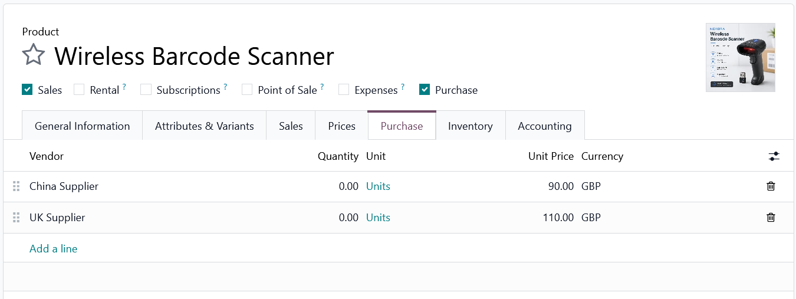Sort by the Vendor column header
The width and height of the screenshot is (796, 299).
coord(47,156)
